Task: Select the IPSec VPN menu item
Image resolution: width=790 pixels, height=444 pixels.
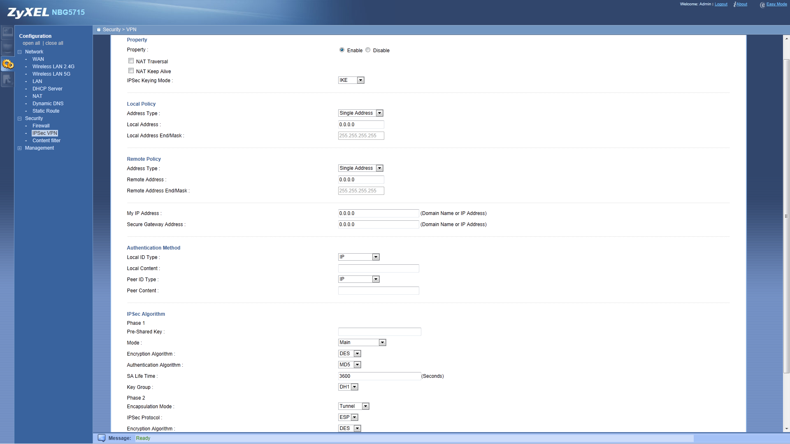Action: pyautogui.click(x=45, y=133)
